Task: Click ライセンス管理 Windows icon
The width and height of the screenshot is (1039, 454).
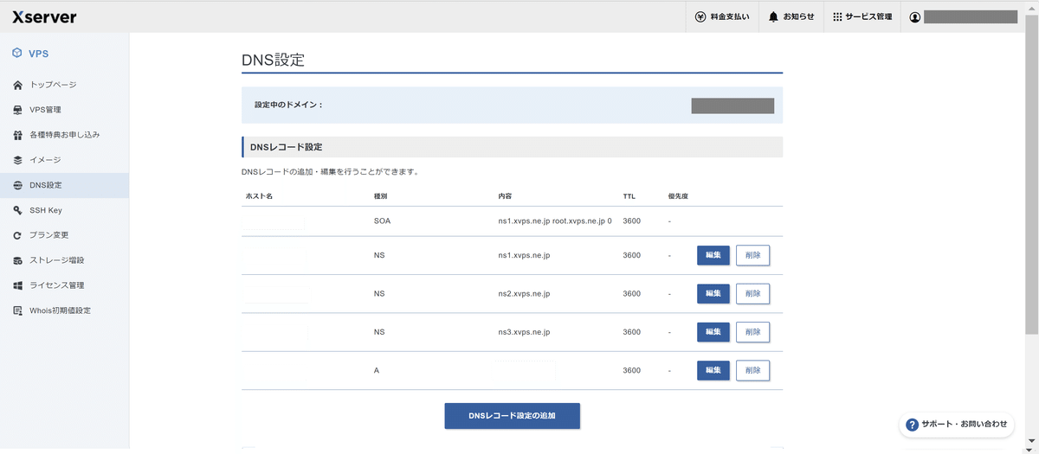Action: click(17, 285)
